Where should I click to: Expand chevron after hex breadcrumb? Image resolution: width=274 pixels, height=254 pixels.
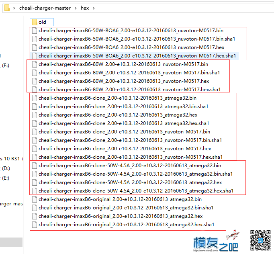tap(94, 8)
